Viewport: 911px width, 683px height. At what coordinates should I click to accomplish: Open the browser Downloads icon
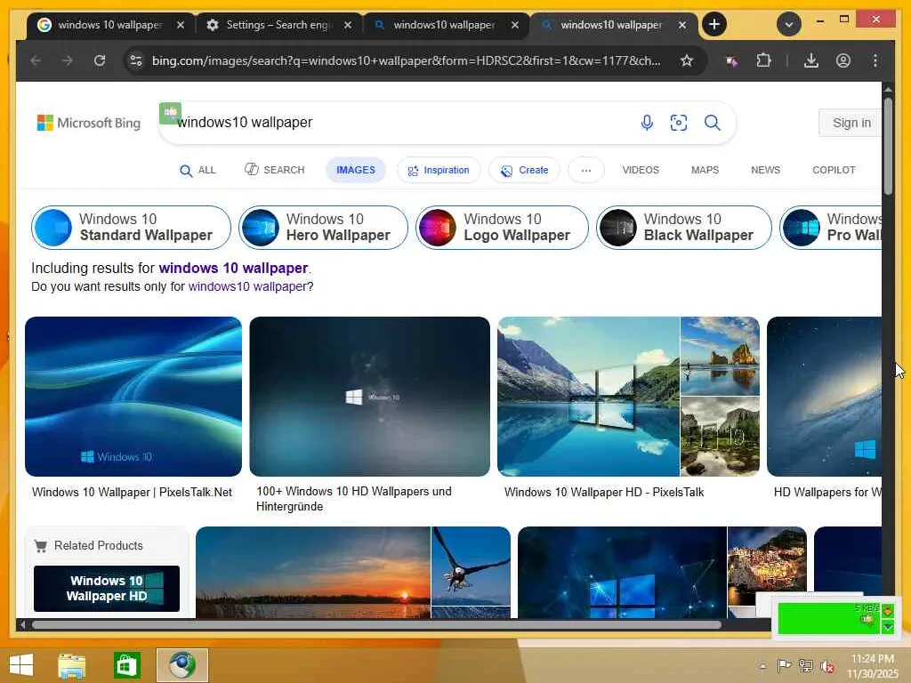pyautogui.click(x=811, y=61)
